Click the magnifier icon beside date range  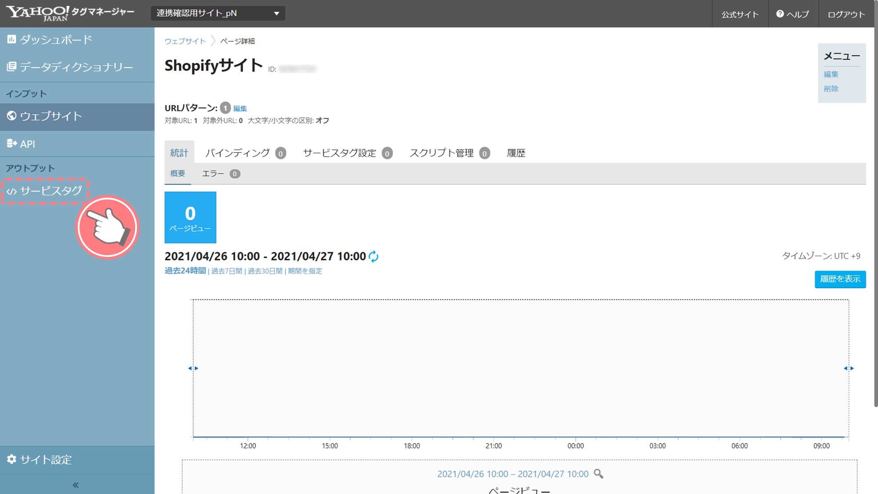[598, 474]
